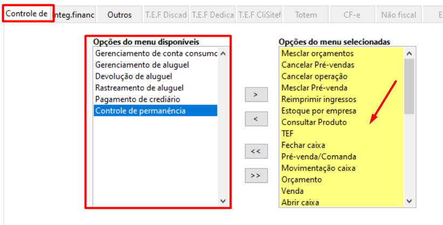Click the double left arrow move-all button
This screenshot has height=225, width=443.
click(256, 152)
